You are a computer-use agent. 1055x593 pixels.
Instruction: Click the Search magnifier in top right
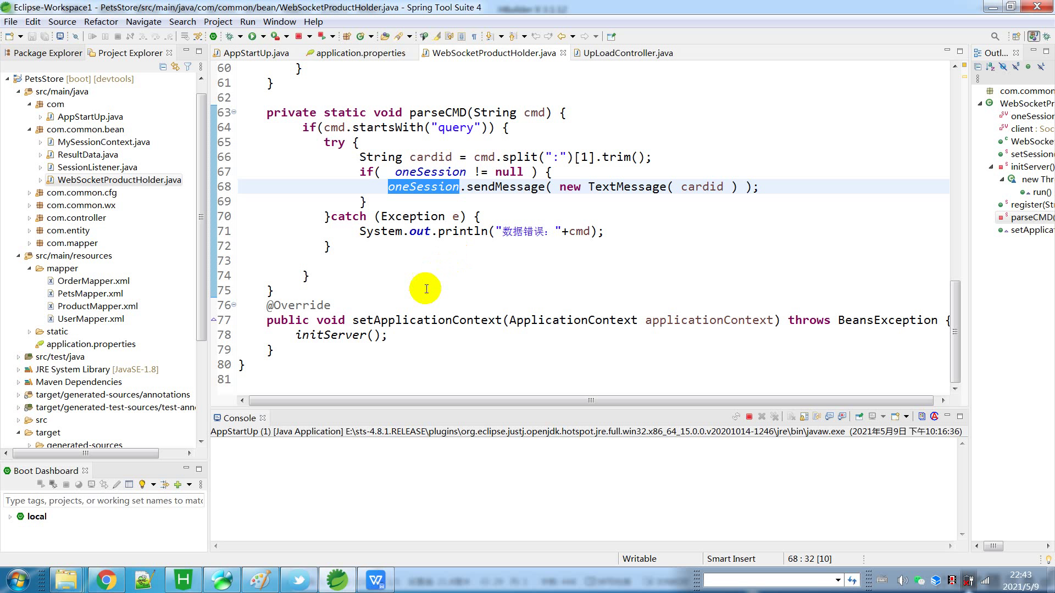click(995, 36)
